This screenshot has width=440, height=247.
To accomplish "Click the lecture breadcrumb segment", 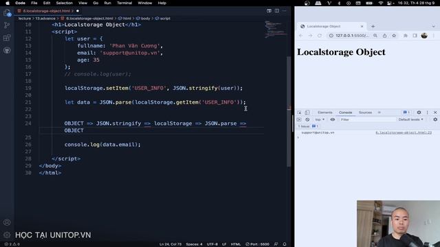I will 25,19.
